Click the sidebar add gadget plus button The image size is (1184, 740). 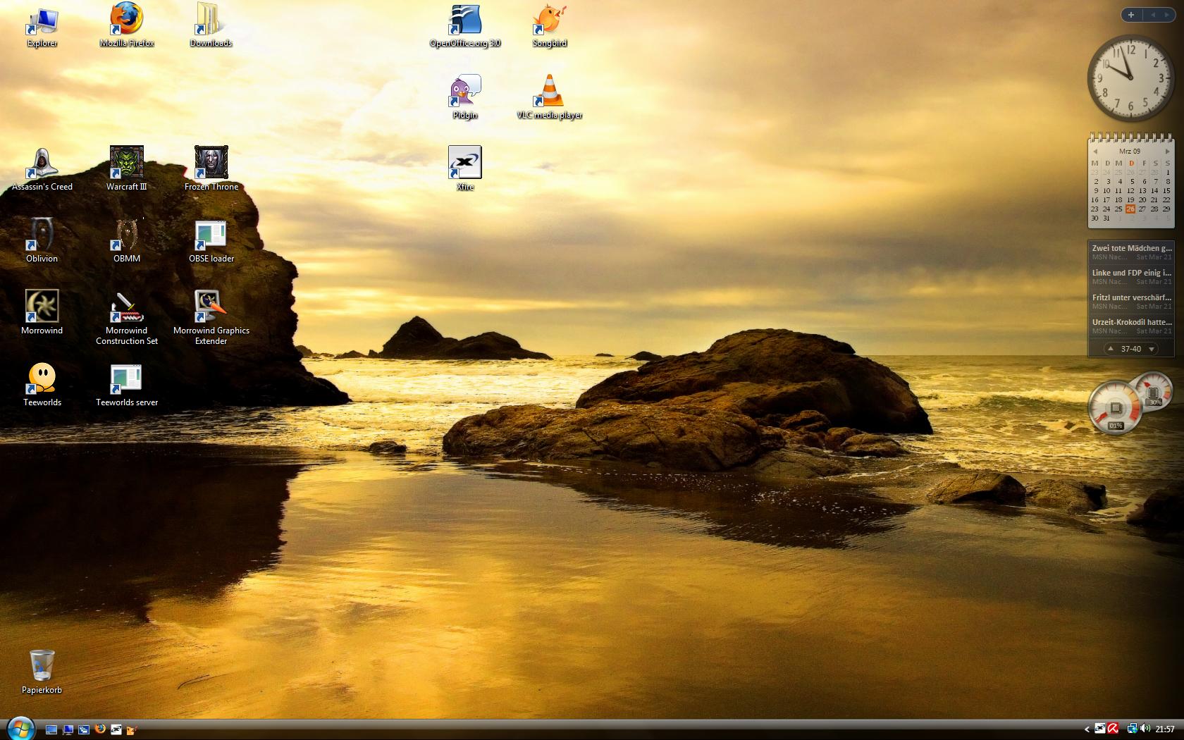point(1131,15)
